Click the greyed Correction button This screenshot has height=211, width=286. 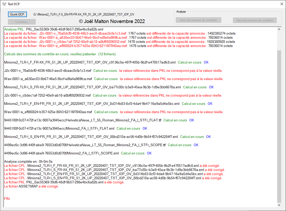[x=22, y=22]
